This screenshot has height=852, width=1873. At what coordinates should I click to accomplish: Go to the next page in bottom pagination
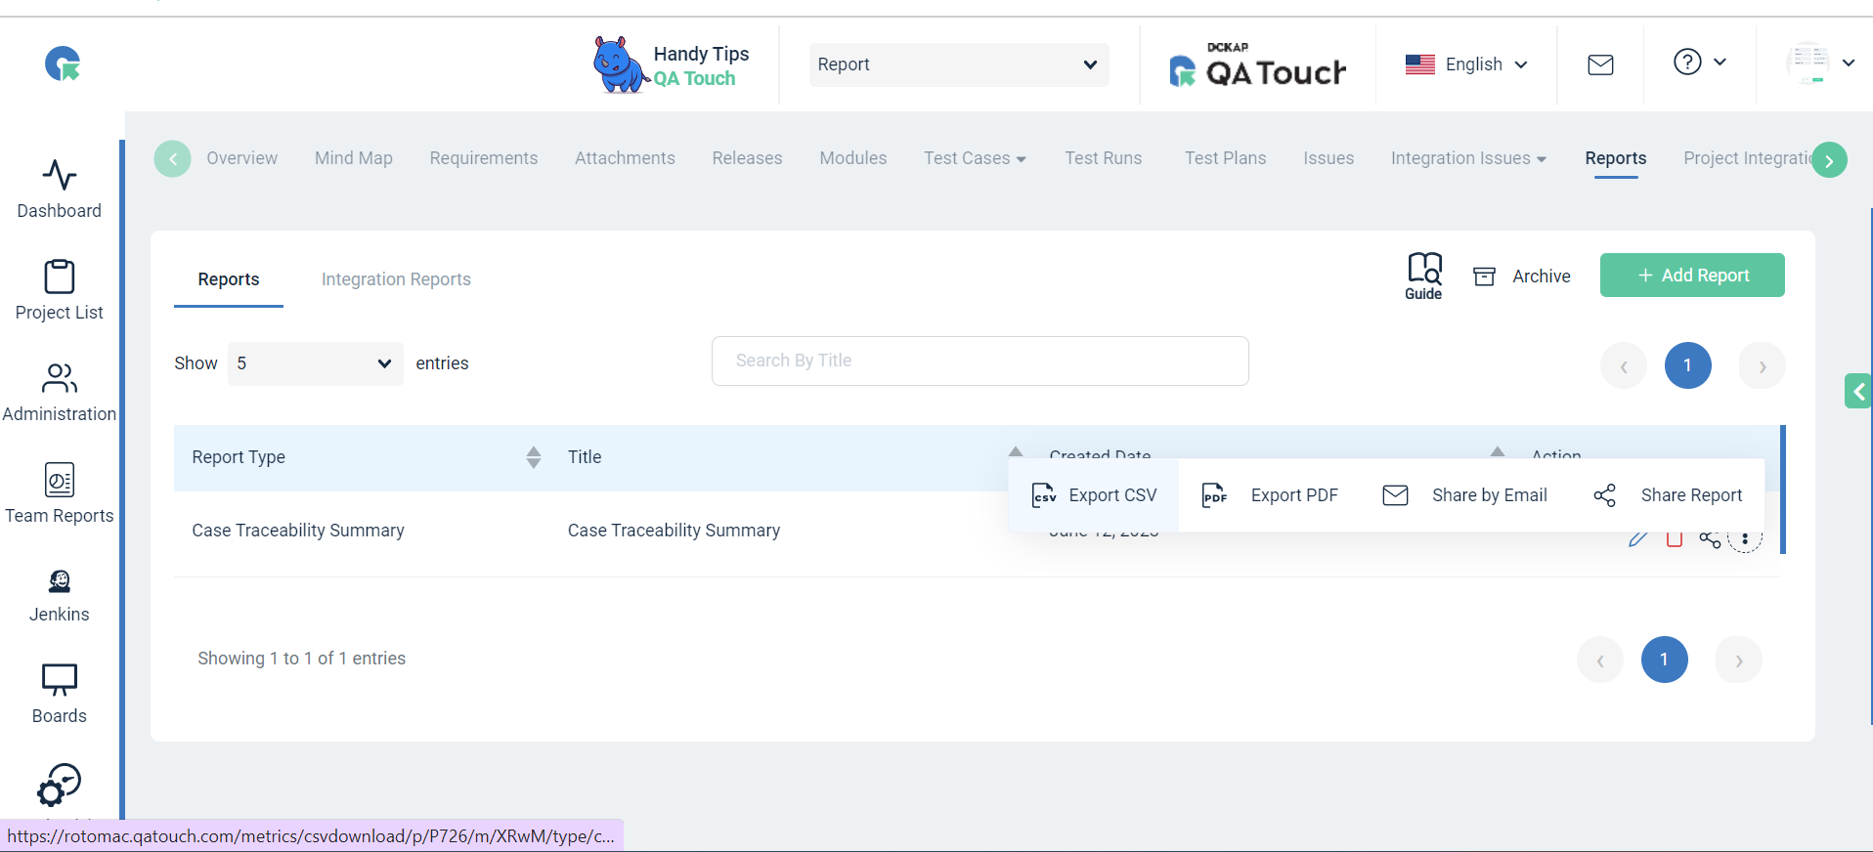[1739, 660]
